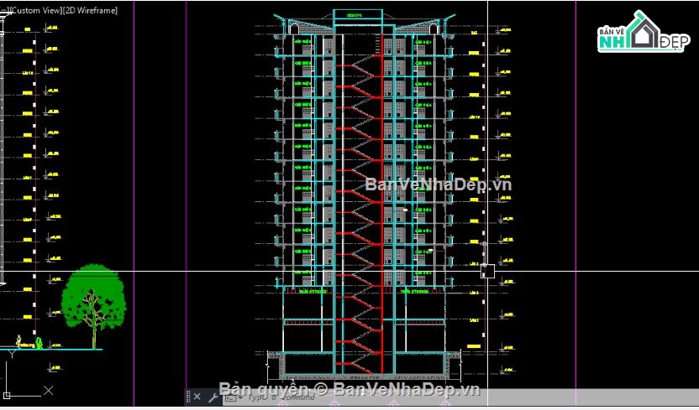Open the viewport minus control menu
Viewport: 699px width, 410px height.
(2, 10)
